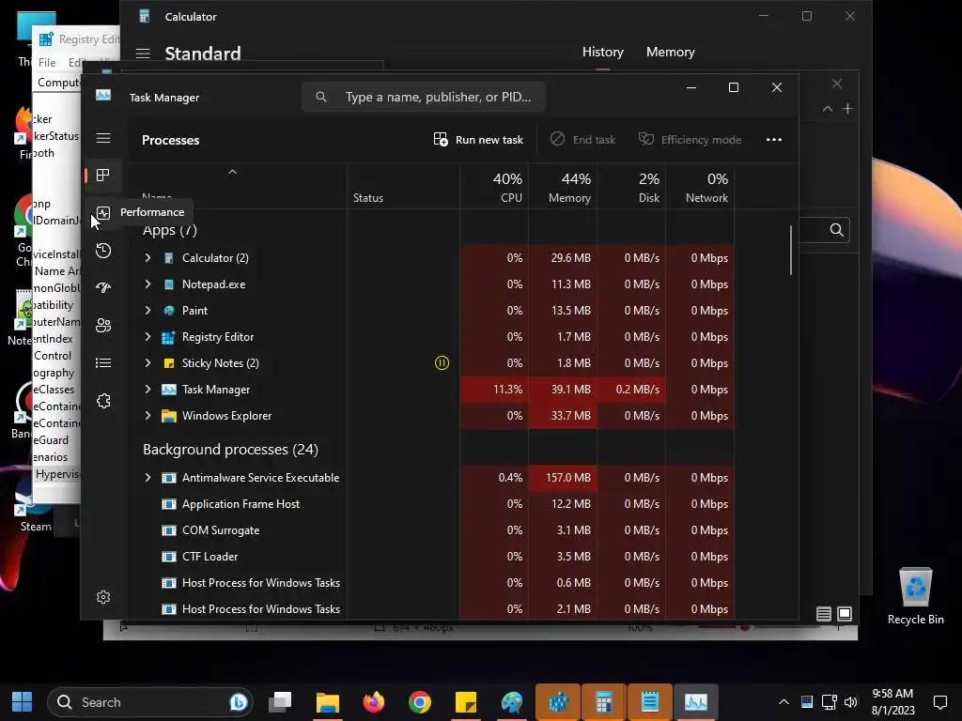This screenshot has height=721, width=962.
Task: Expand the Calculator (2) process group
Action: coord(147,258)
